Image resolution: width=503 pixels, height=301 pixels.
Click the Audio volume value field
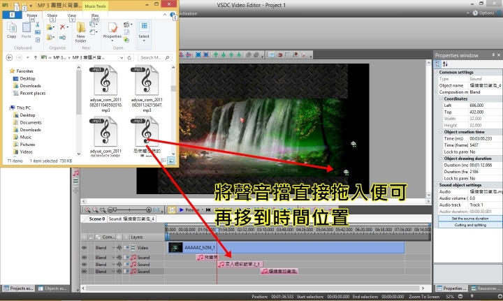486,198
